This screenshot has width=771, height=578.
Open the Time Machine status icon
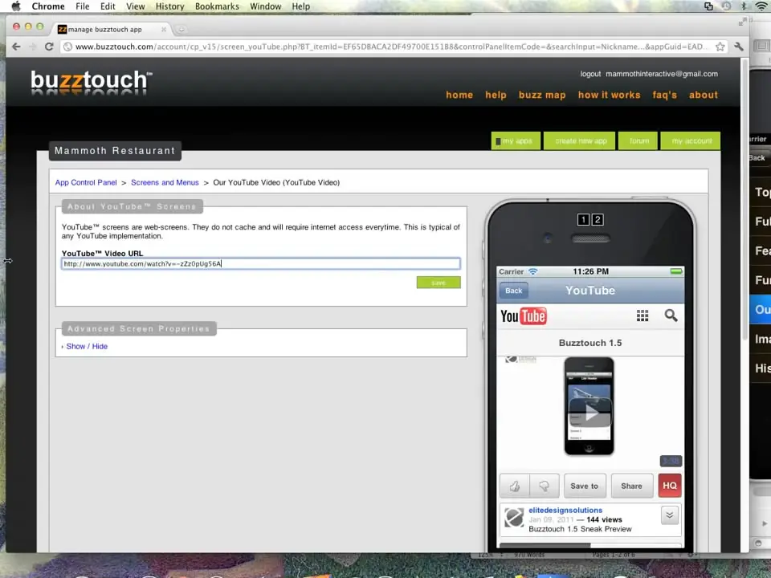726,6
